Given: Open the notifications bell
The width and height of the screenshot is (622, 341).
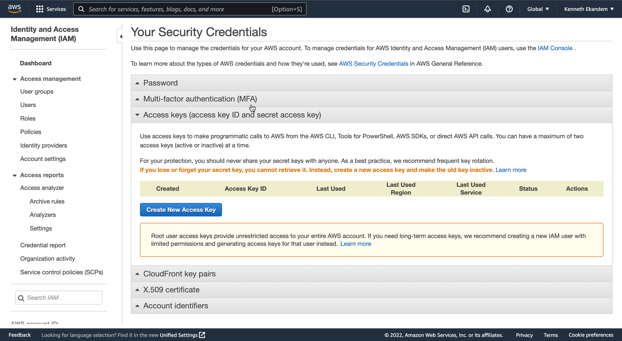Looking at the screenshot, I should point(487,9).
